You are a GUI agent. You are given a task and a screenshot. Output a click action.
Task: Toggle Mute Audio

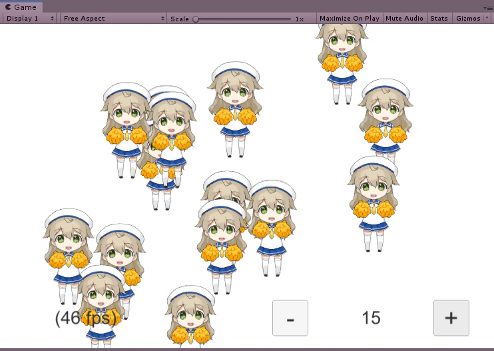pos(404,18)
